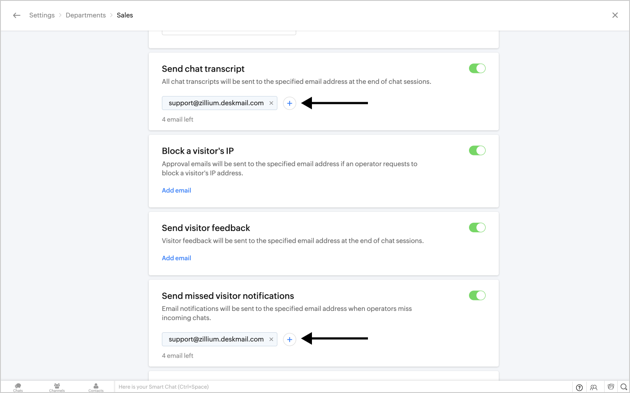Viewport: 630px width, 393px height.
Task: Click the contacts icon next to help
Action: (594, 387)
